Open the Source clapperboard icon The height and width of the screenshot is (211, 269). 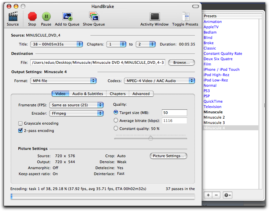(x=13, y=17)
